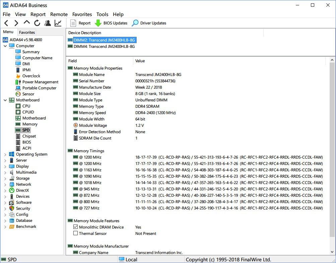Click the Value column header
336x263 pixels.
[140, 61]
